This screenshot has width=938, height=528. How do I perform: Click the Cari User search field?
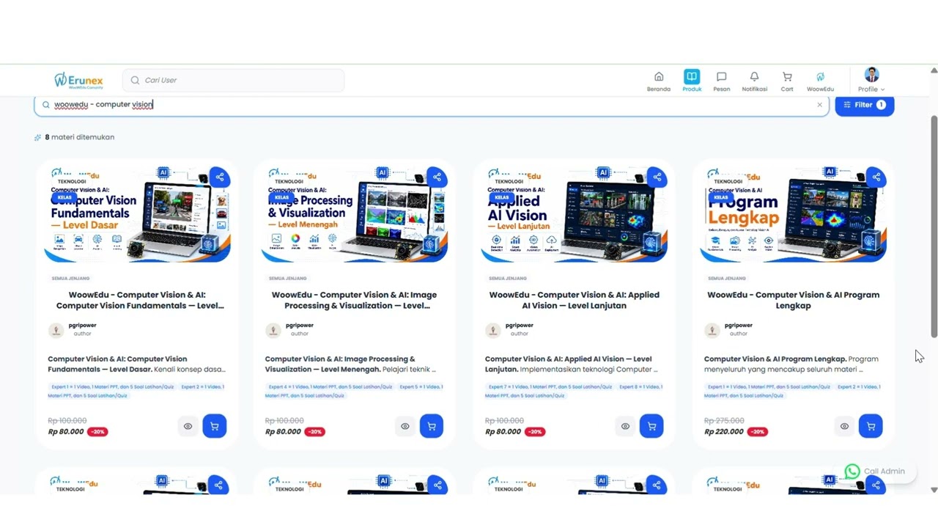pyautogui.click(x=233, y=80)
